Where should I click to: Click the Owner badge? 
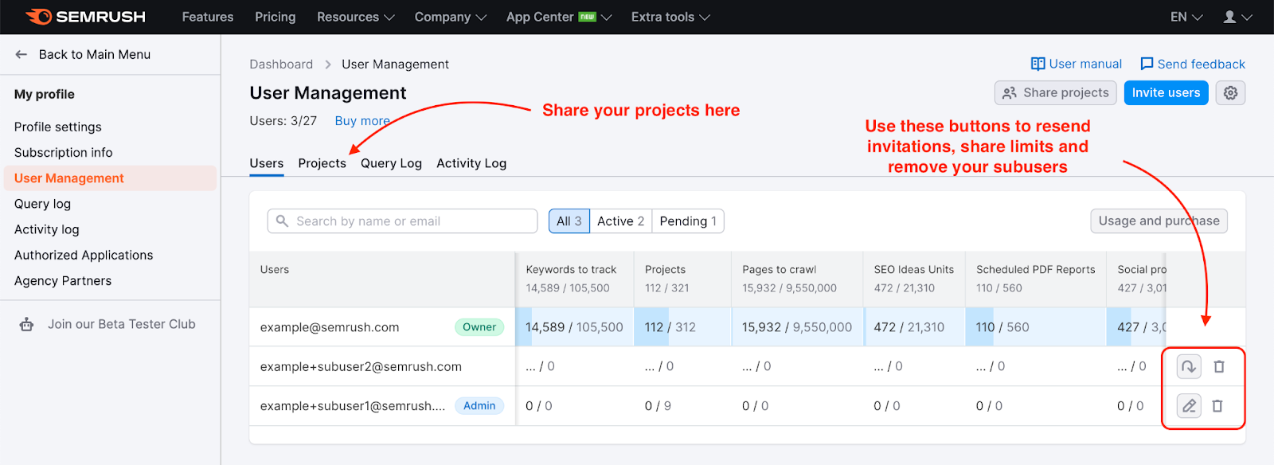coord(479,327)
